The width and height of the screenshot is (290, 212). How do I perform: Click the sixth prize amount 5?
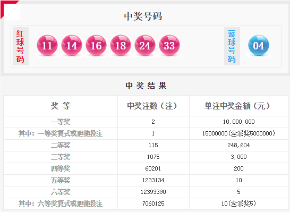coord(238,192)
